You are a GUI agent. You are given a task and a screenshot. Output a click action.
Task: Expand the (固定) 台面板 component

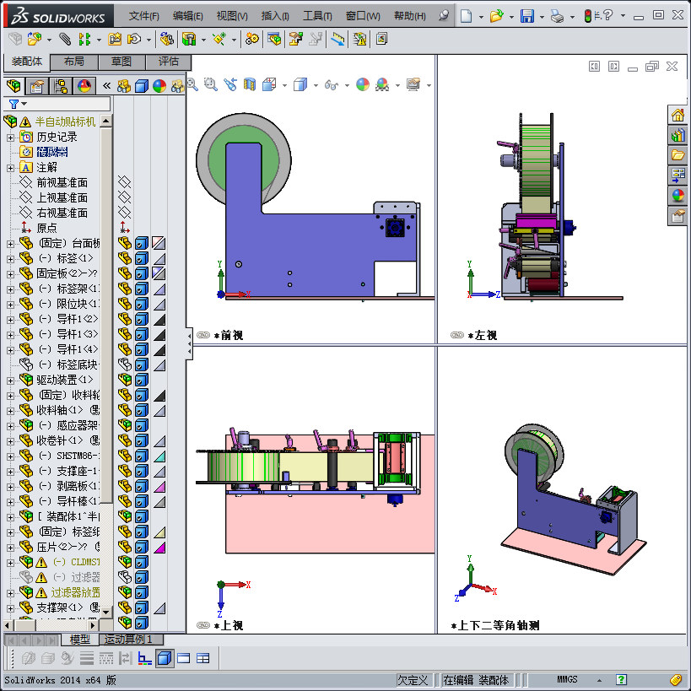click(x=11, y=244)
